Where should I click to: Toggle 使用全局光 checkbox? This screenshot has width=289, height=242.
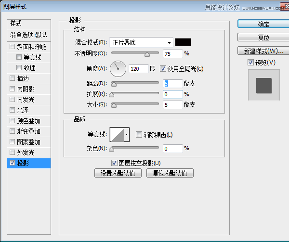[x=163, y=69]
